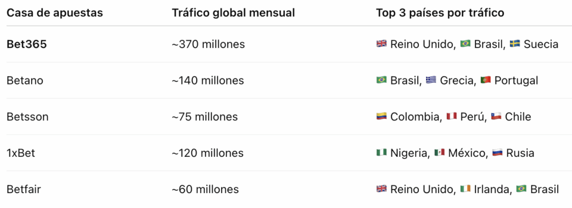Click the Chile flag icon

click(496, 117)
